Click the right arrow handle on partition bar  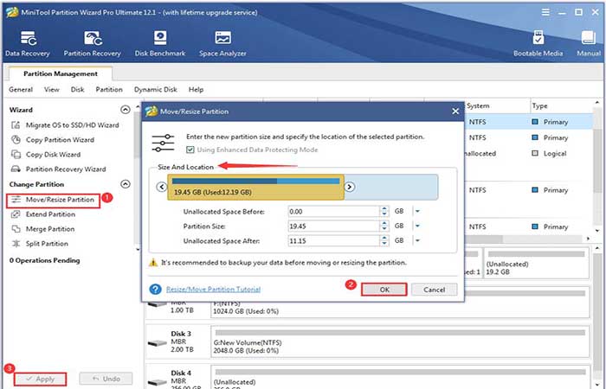350,187
